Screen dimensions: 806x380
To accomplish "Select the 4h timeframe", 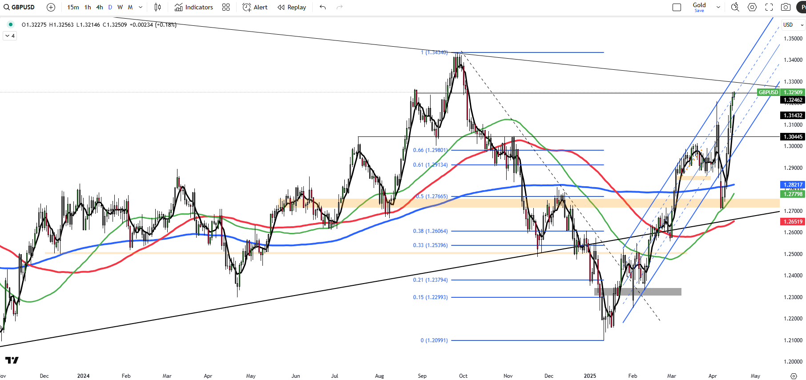I will (100, 7).
